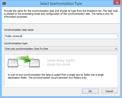Focus the Synchronization task name field
This screenshot has height=98, width=122.
point(61,36)
